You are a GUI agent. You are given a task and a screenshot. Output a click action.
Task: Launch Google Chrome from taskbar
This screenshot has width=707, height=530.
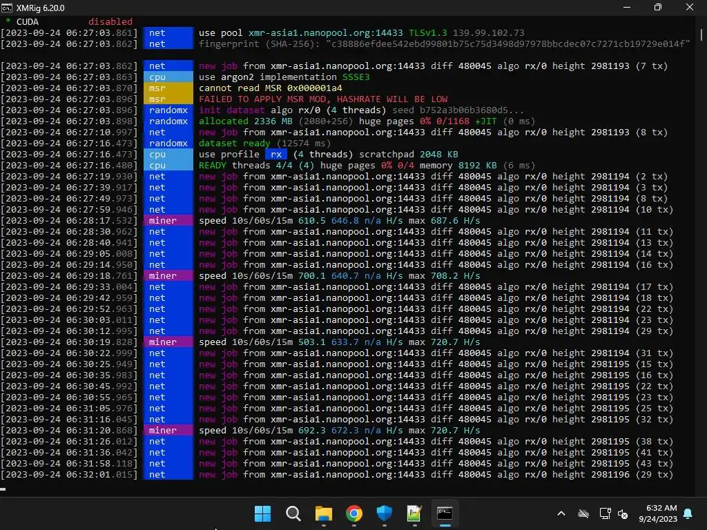tap(354, 513)
